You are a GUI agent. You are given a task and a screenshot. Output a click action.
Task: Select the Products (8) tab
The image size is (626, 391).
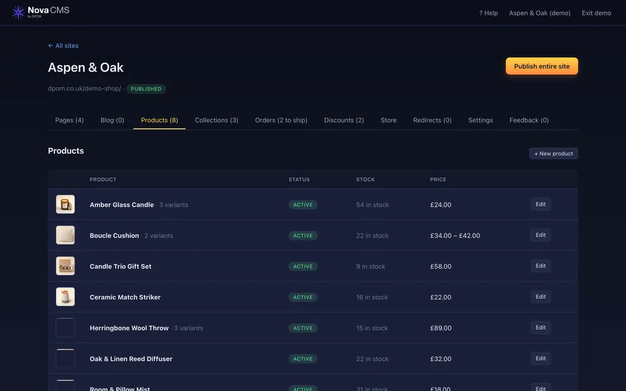[159, 120]
